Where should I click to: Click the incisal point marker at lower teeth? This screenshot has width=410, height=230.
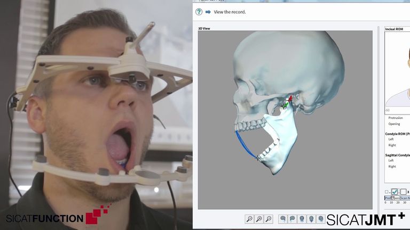click(x=258, y=158)
